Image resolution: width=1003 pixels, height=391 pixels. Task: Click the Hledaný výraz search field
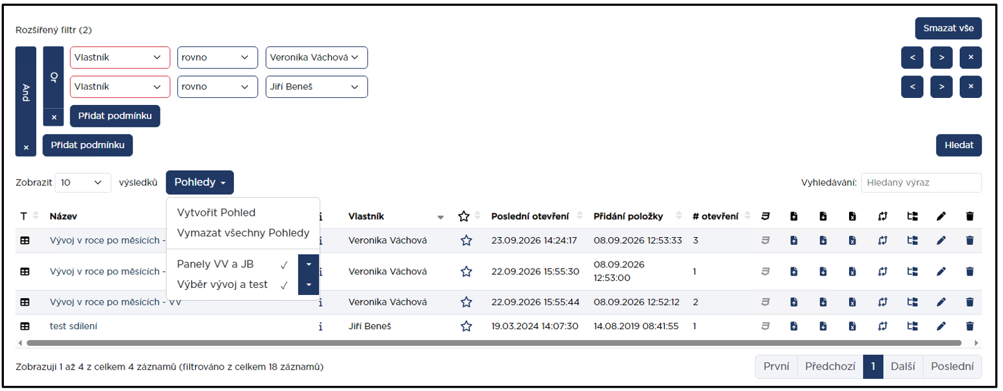[921, 182]
